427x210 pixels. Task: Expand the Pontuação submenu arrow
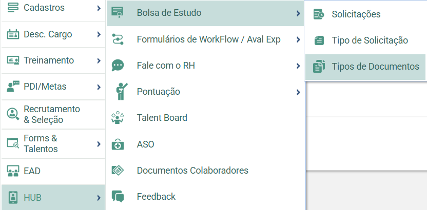(x=298, y=92)
